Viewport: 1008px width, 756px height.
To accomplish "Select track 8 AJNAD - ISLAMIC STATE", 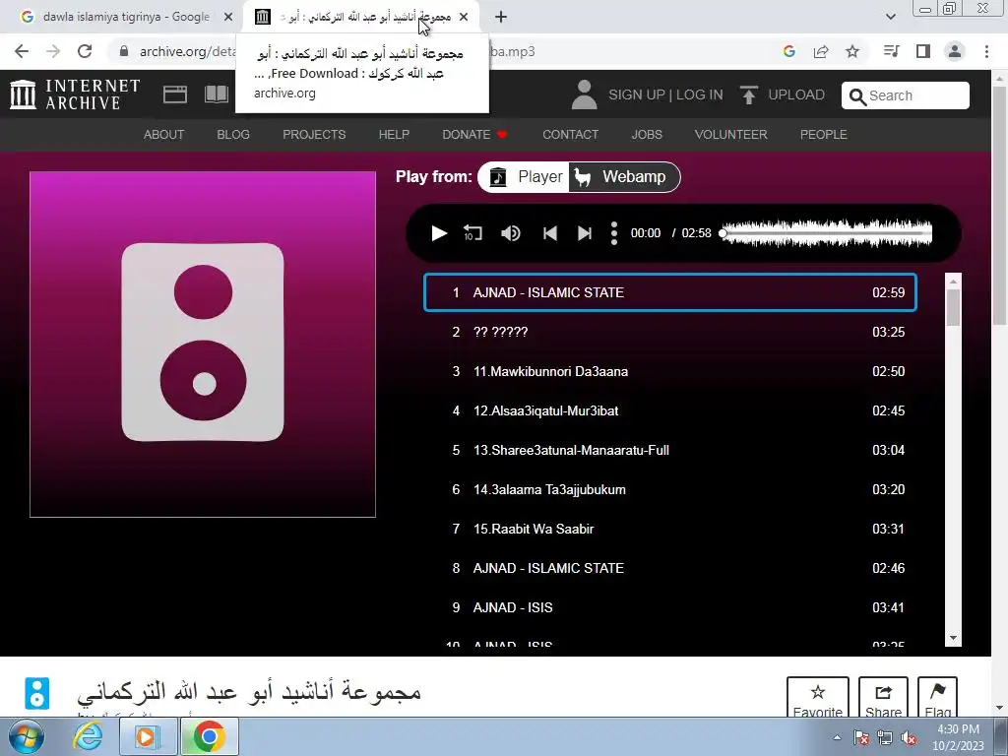I will click(x=669, y=568).
